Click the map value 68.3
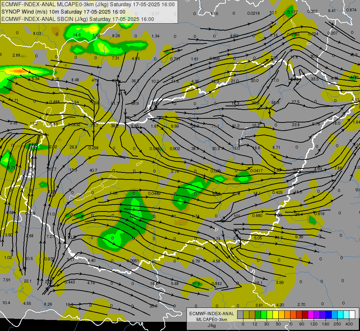This screenshot has height=331, width=360. pos(275,103)
